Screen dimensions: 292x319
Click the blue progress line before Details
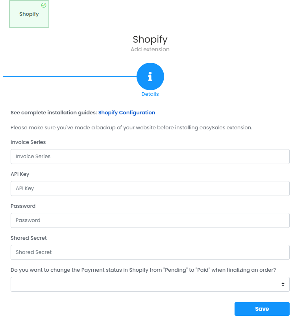click(x=70, y=76)
